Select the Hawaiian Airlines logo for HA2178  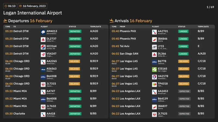[x=154, y=77]
